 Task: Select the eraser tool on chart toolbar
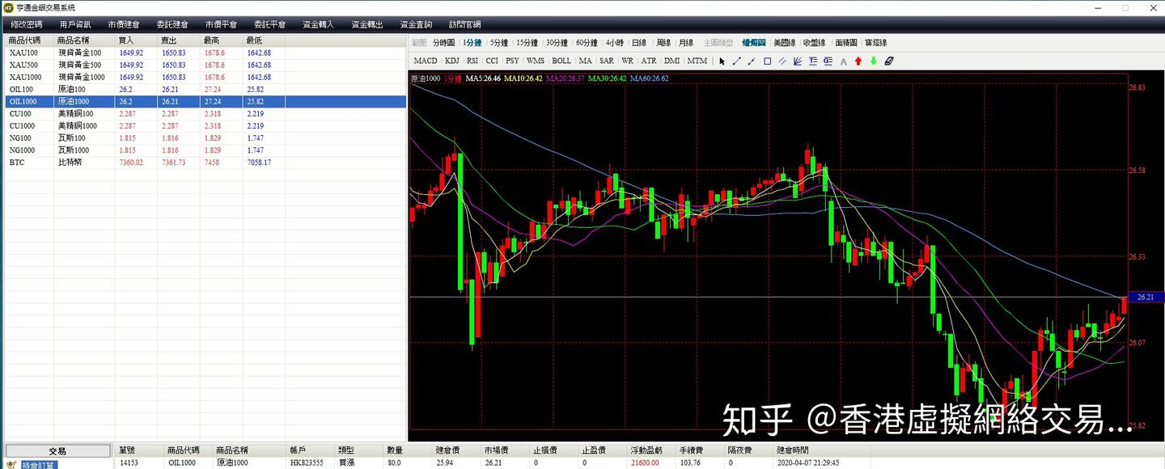[x=888, y=61]
